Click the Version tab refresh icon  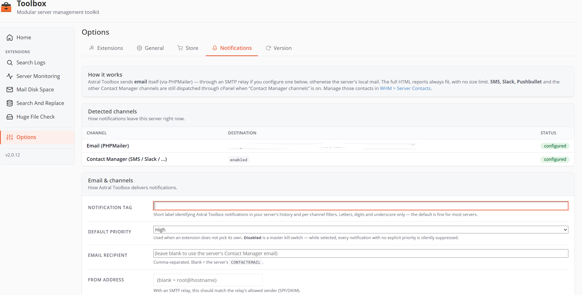268,48
